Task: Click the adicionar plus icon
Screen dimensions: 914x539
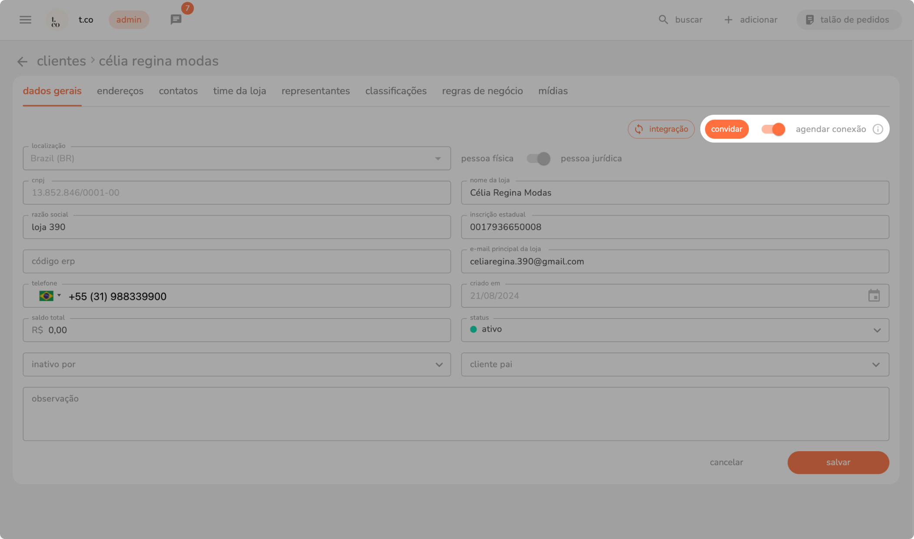Action: [729, 20]
